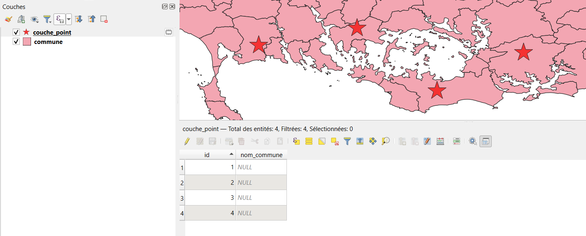
Task: Click the add group icon in Couches
Action: tap(22, 19)
